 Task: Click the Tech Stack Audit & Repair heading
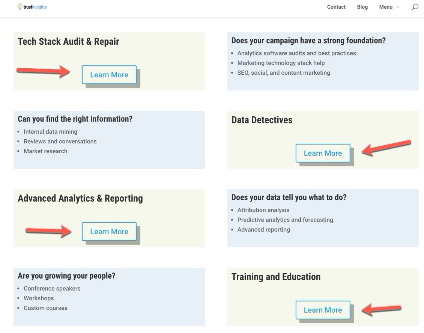[68, 41]
